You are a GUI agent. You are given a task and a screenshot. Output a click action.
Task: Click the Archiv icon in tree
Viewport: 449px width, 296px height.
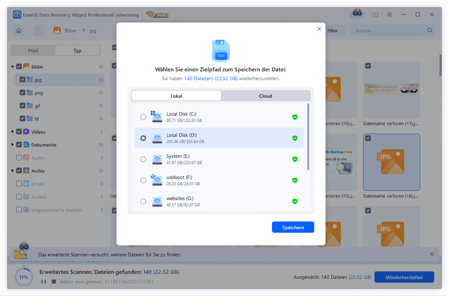click(x=26, y=171)
